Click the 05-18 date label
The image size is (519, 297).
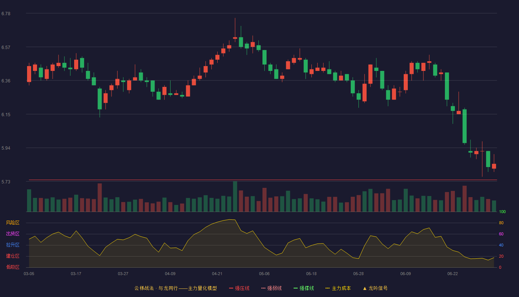pos(311,274)
